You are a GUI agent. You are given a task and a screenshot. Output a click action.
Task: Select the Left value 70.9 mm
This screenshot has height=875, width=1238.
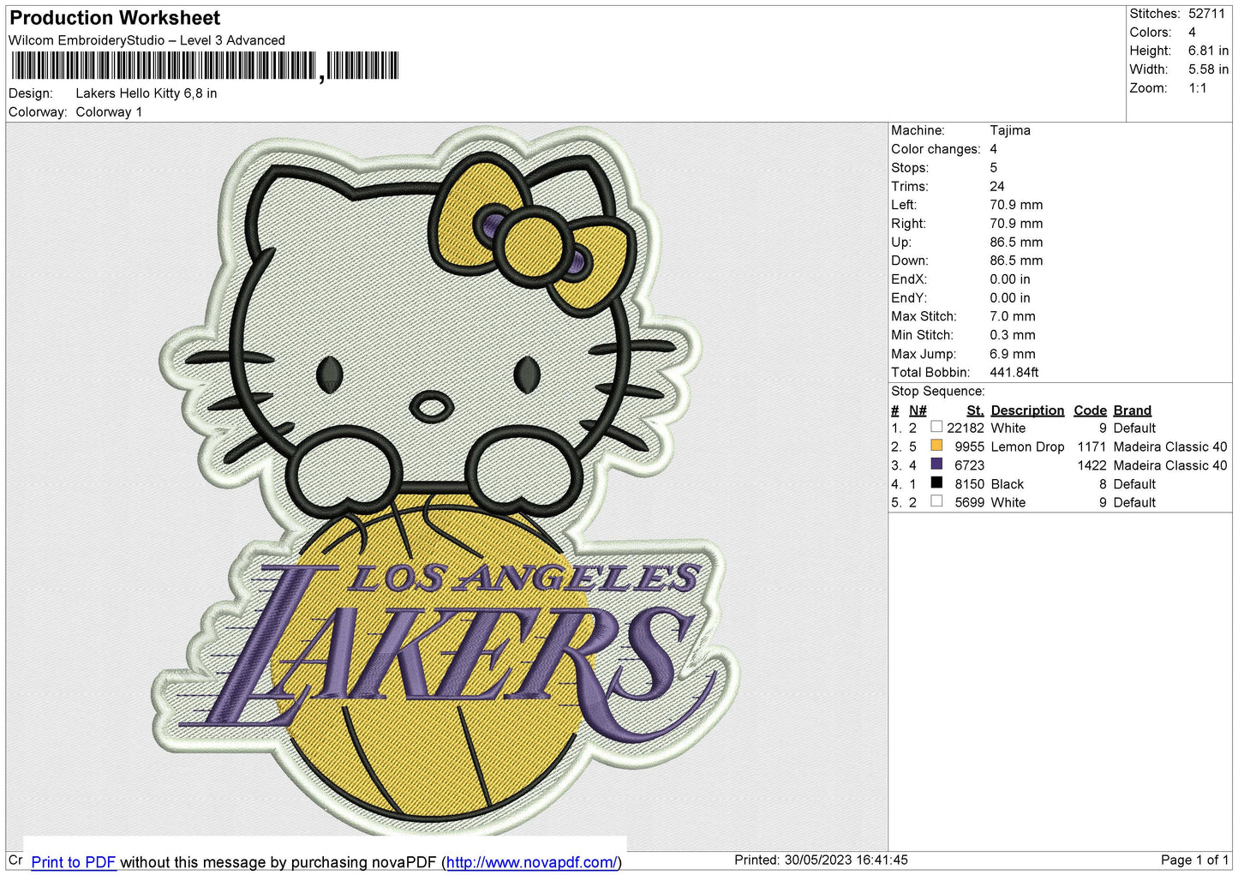(x=1016, y=205)
